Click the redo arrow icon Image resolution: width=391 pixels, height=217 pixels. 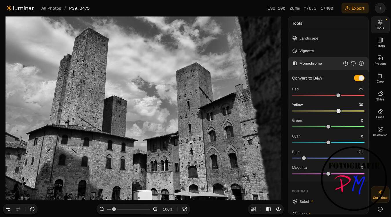point(18,209)
